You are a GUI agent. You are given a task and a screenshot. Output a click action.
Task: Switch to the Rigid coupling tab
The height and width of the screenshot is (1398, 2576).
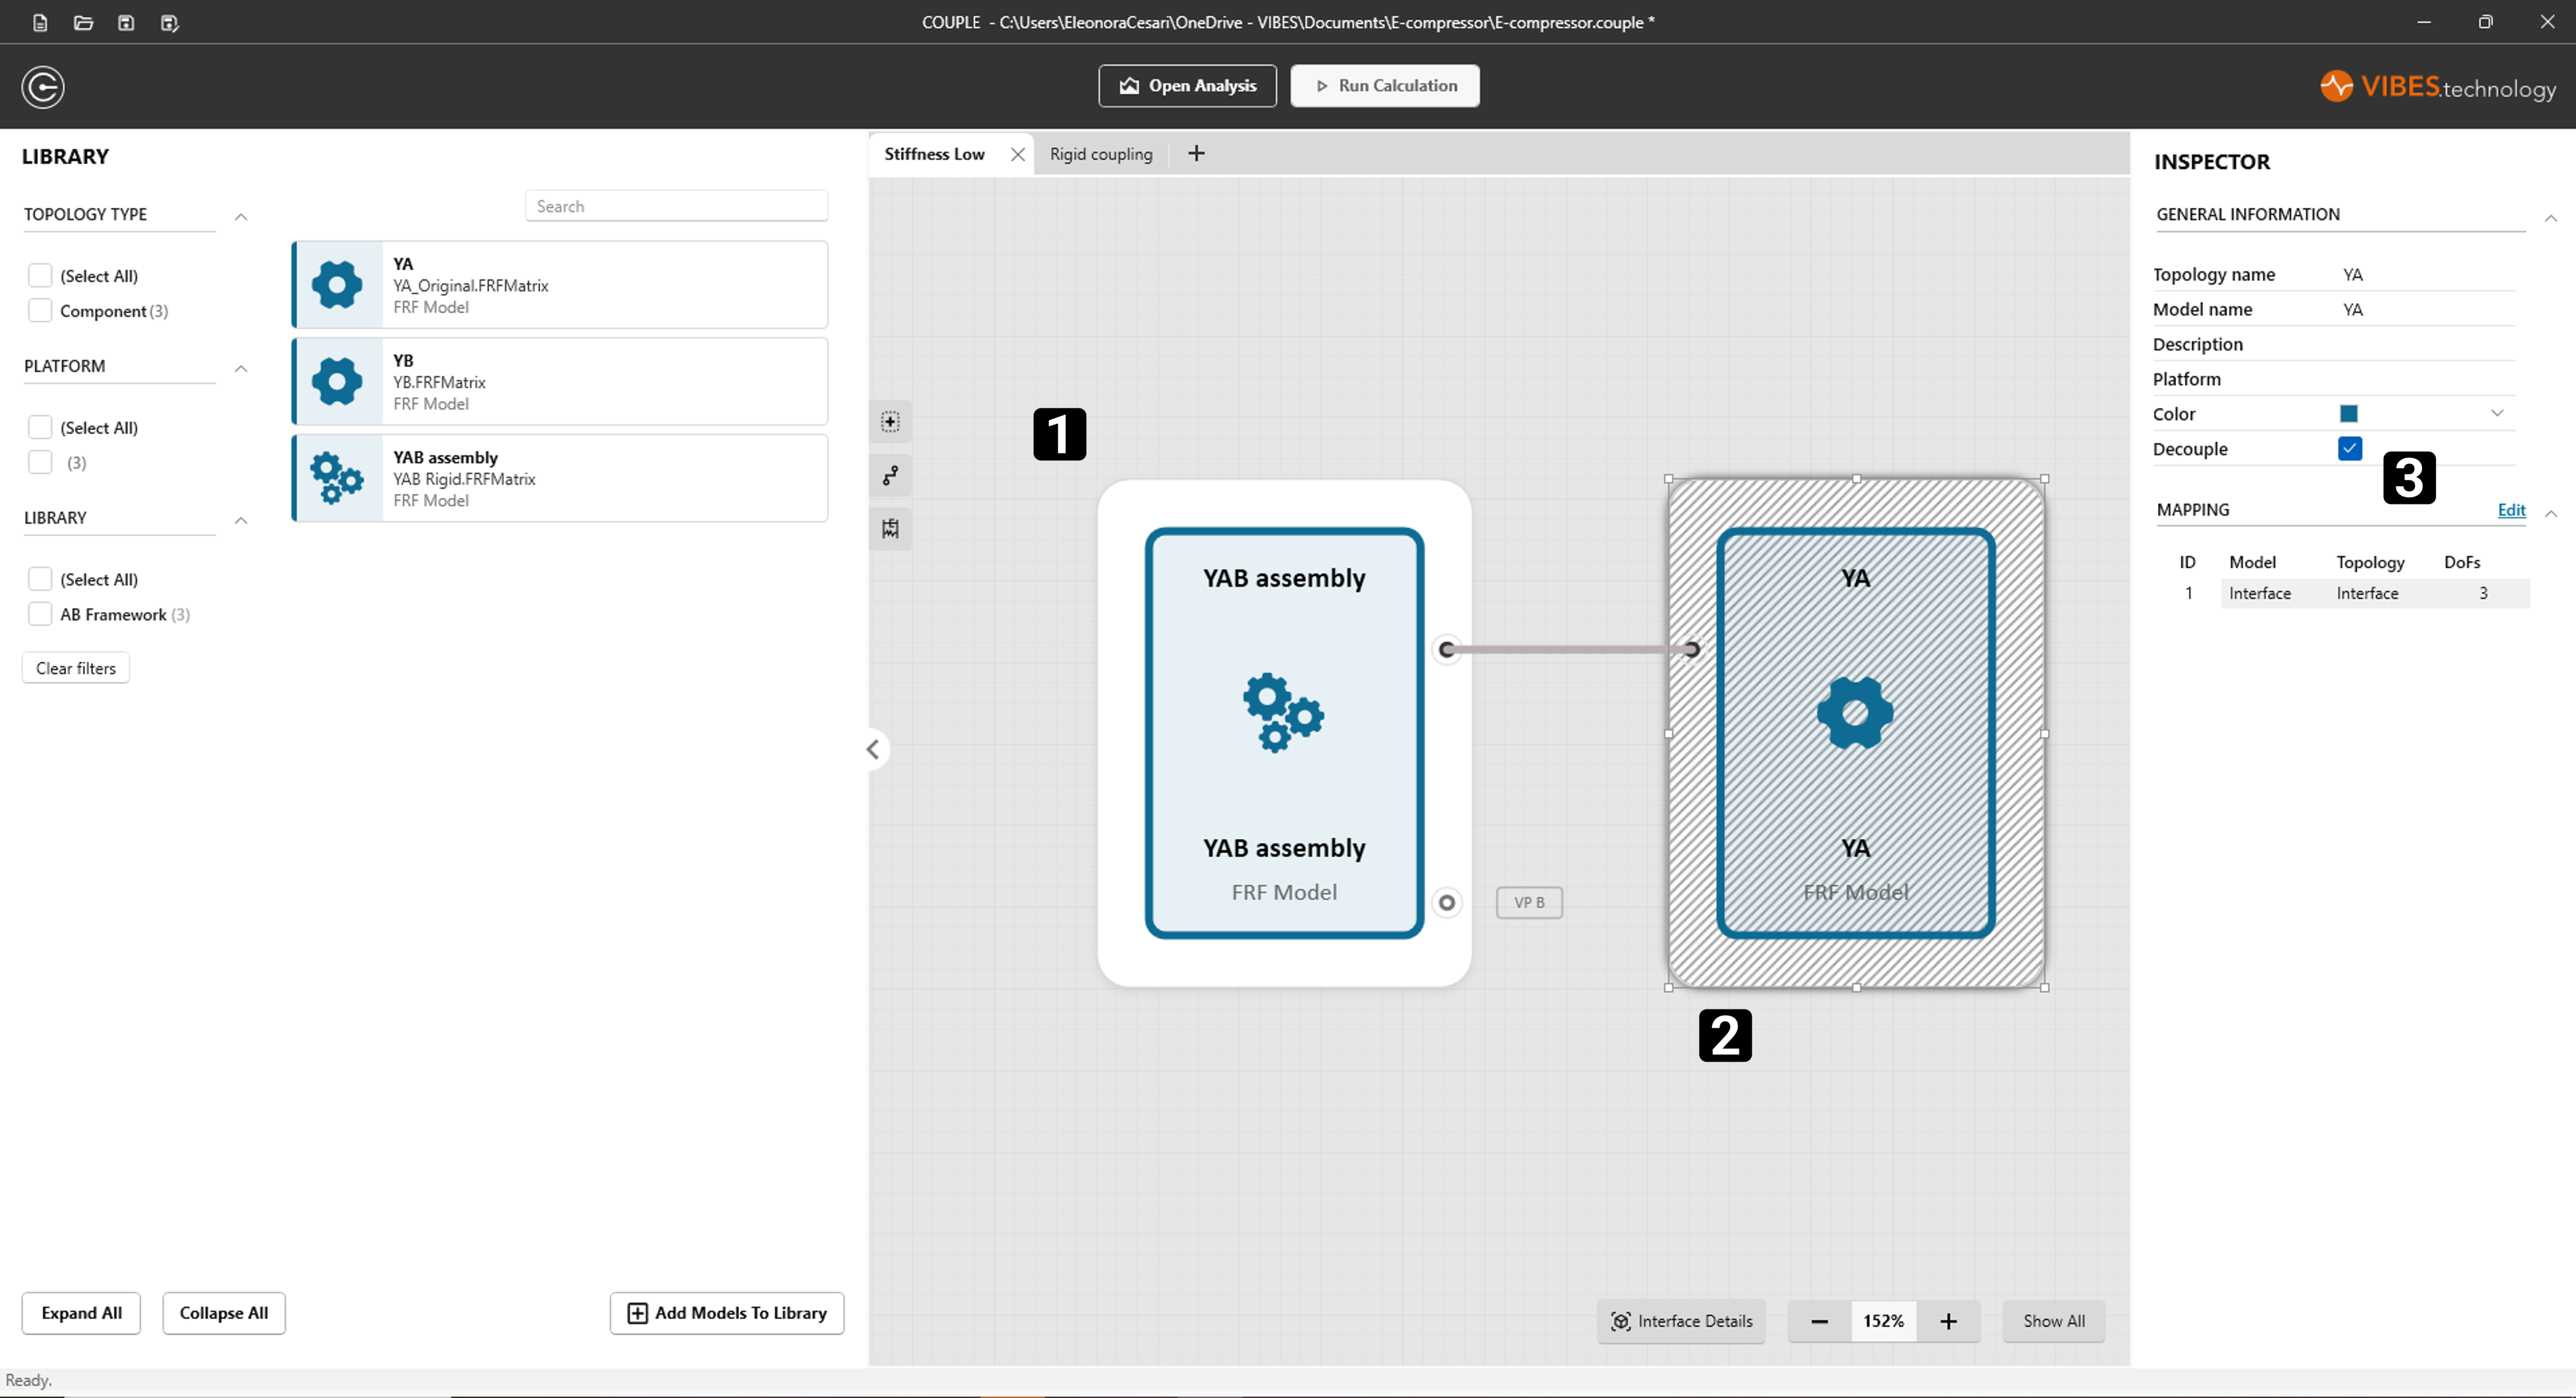tap(1100, 154)
